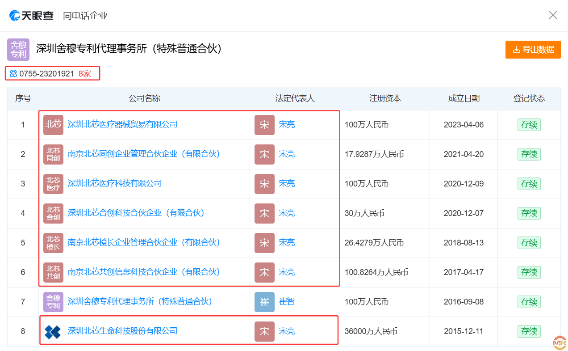Open 南京北芯橙长企业管理合伙企业 link

pos(144,242)
